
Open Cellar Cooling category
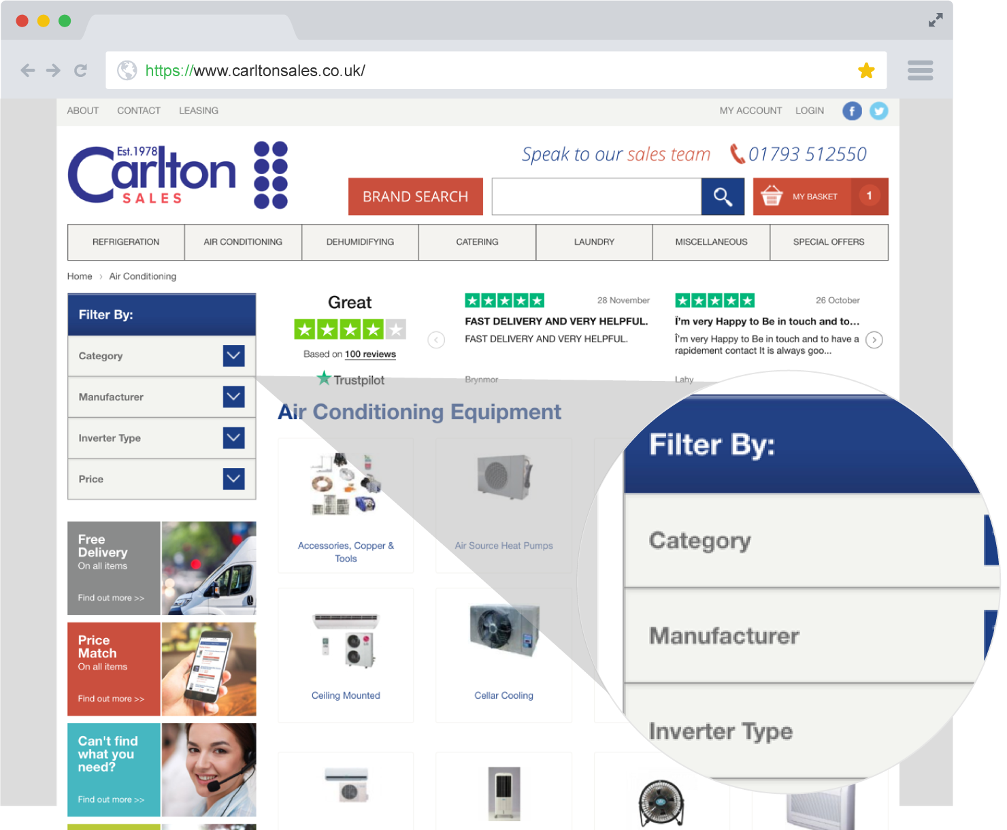[x=504, y=695]
